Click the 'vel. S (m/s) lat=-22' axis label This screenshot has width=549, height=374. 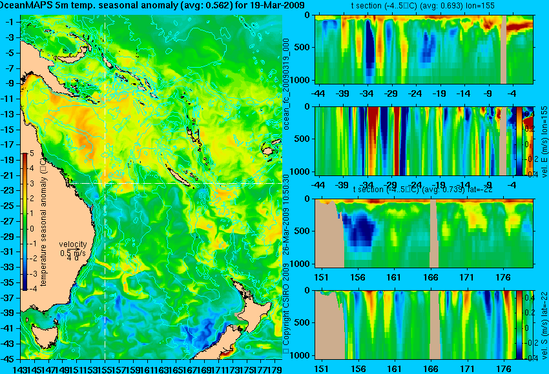click(544, 325)
